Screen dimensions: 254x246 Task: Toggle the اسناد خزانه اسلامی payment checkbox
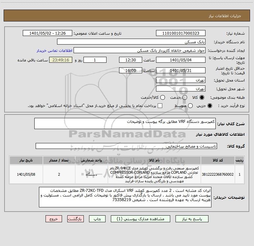(160, 106)
